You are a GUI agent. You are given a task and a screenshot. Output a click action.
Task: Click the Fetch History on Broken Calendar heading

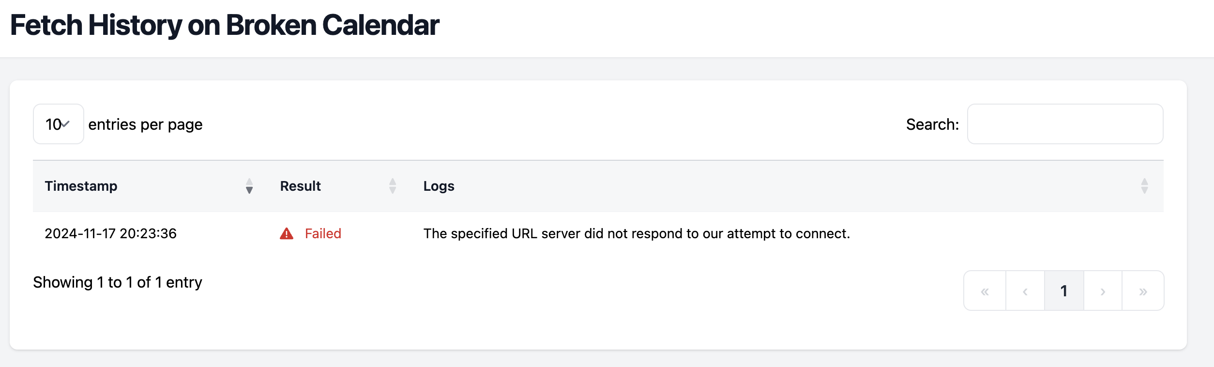(225, 25)
